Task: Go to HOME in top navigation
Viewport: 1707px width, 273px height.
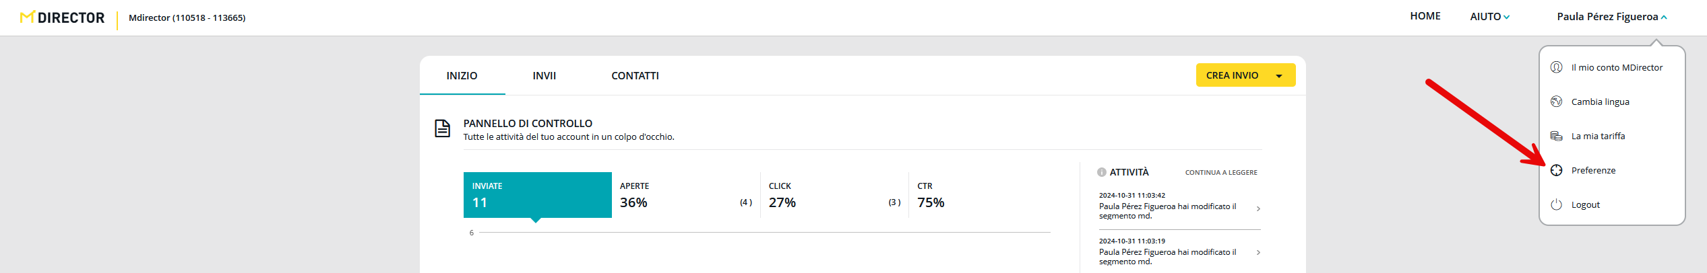Action: coord(1425,16)
